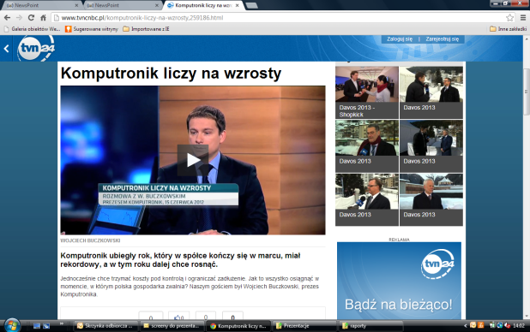Click the Zarejestruj się link

pos(443,39)
